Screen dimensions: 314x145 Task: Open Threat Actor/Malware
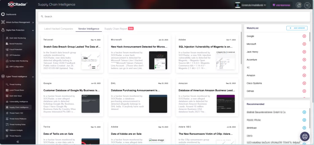17,119
